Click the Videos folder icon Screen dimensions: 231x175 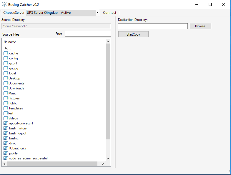6,118
